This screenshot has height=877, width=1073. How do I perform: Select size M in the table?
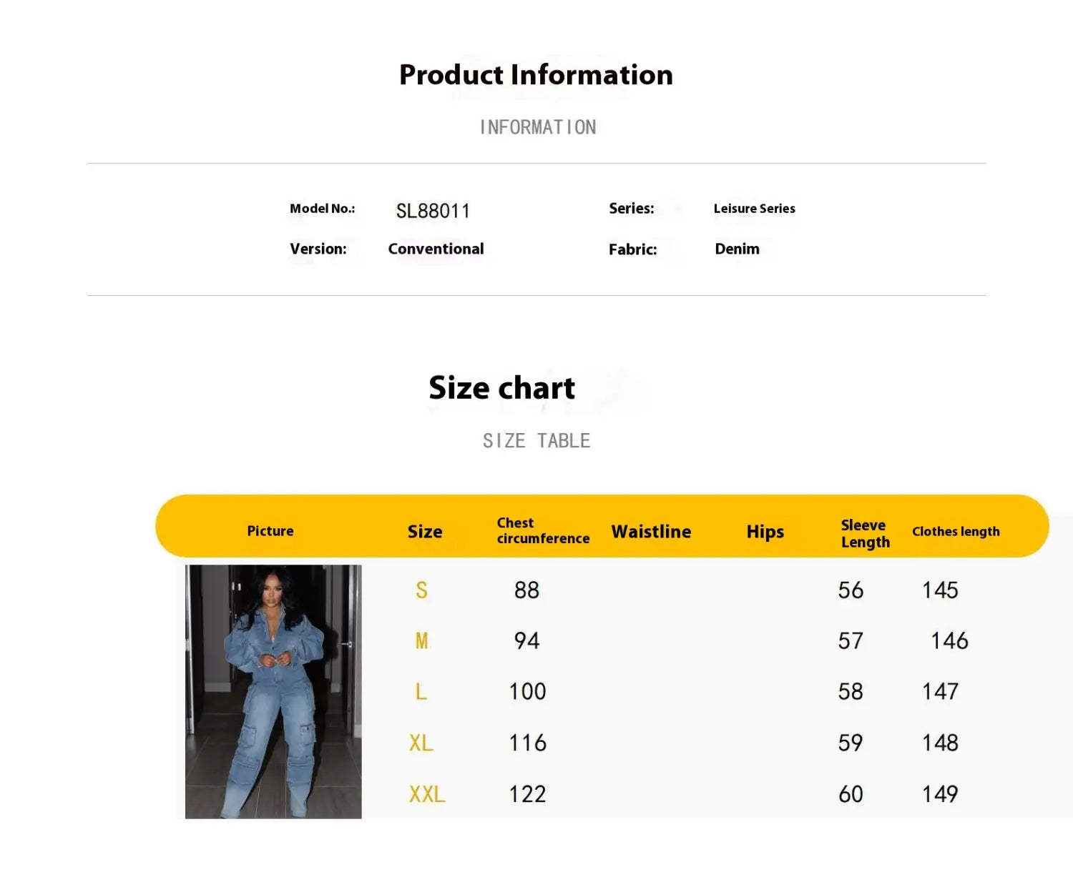421,641
